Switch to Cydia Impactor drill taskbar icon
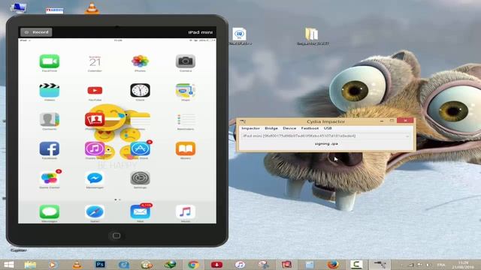Image resolution: width=481 pixels, height=270 pixels. point(380,265)
